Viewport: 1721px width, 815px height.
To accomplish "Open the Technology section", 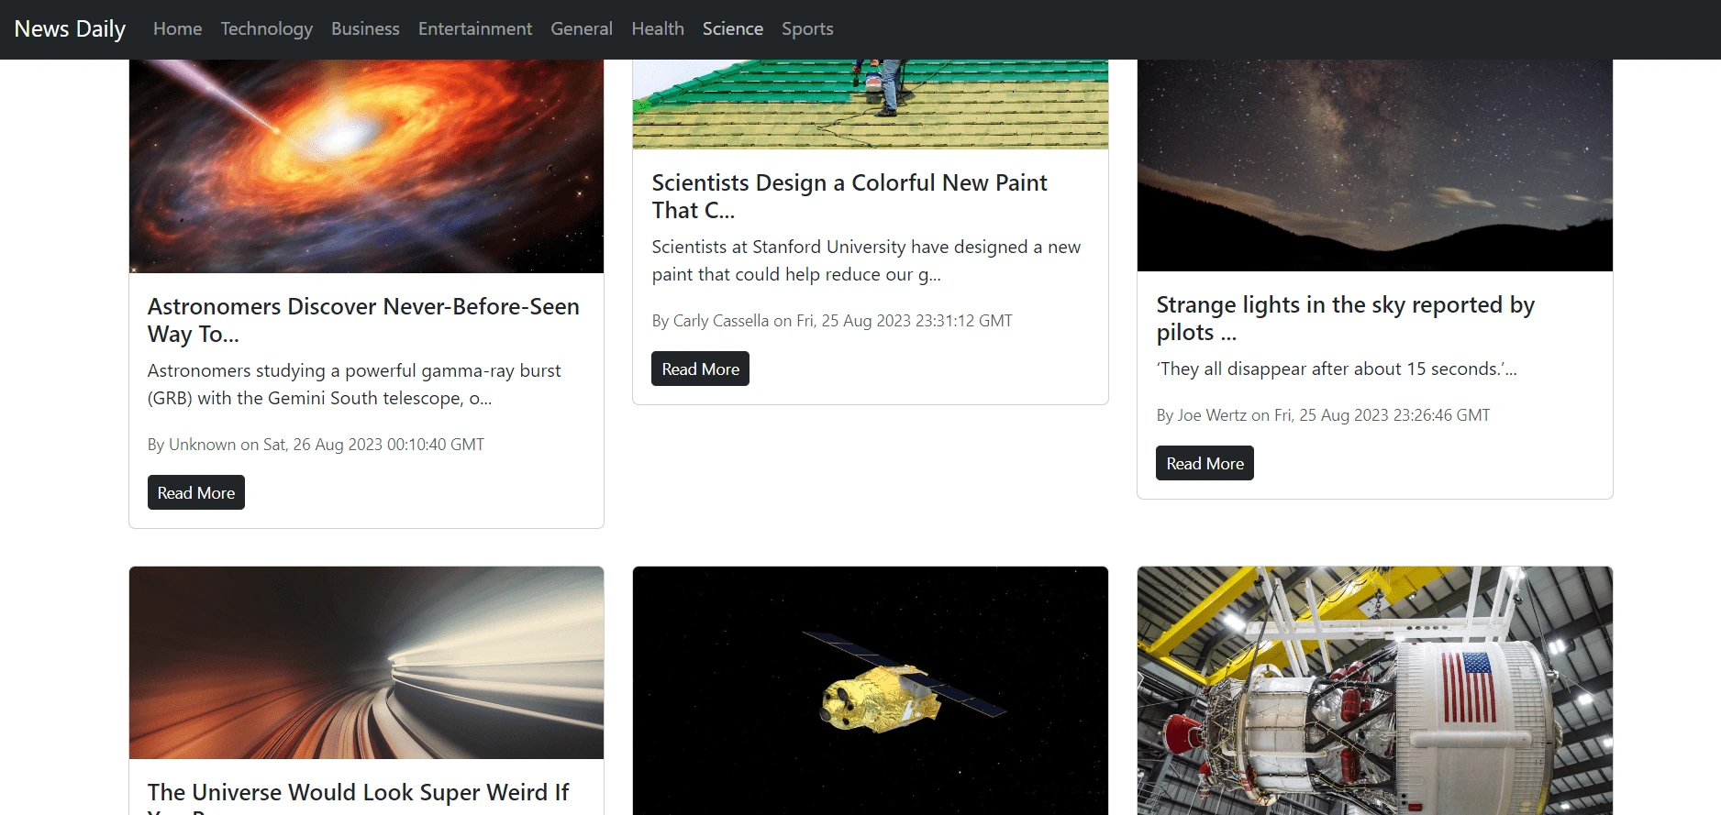I will point(266,28).
